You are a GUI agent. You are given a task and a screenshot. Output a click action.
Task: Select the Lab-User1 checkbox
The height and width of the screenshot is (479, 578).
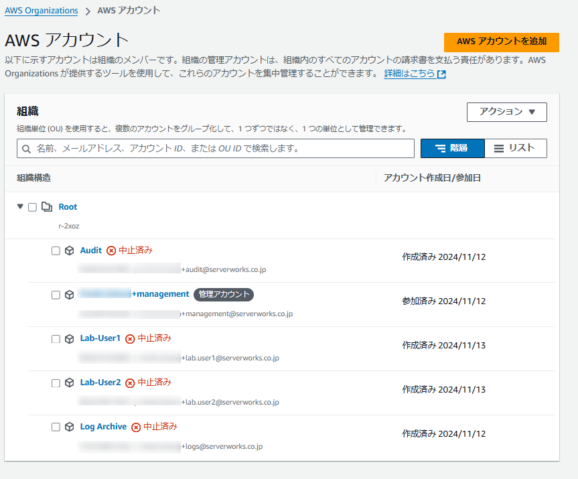pyautogui.click(x=56, y=339)
